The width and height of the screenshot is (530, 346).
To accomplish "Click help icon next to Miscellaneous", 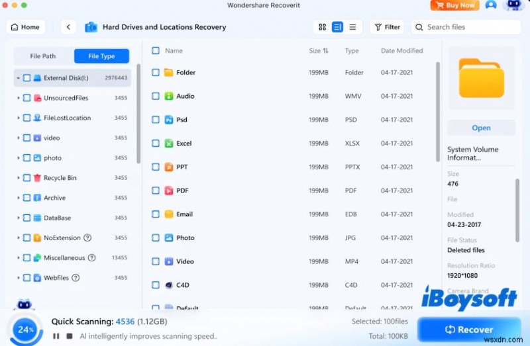I will pyautogui.click(x=91, y=258).
